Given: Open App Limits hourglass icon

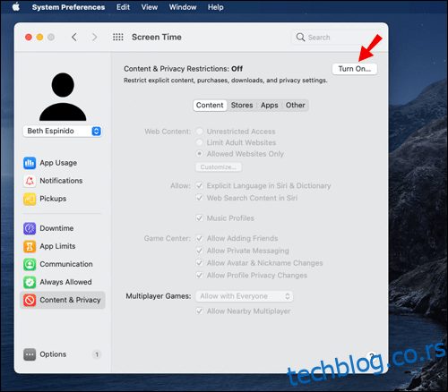Looking at the screenshot, I should click(30, 246).
